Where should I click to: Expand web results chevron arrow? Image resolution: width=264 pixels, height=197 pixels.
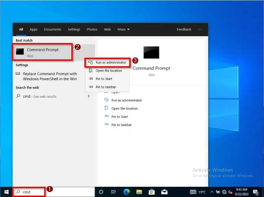coord(89,96)
